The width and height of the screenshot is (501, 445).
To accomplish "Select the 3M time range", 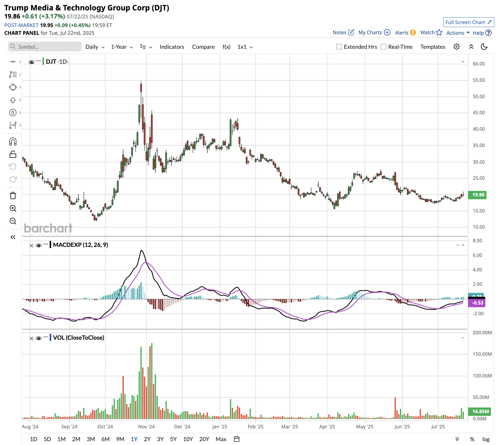I will click(91, 439).
